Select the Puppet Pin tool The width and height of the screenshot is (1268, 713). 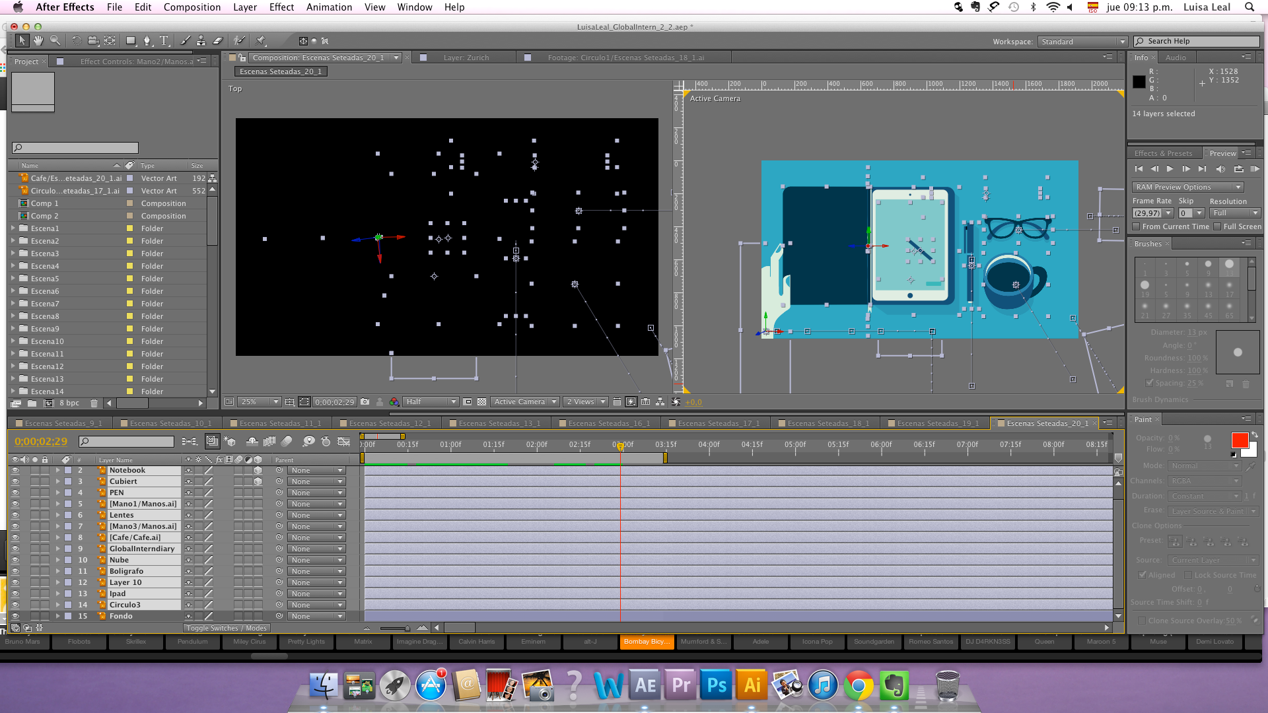tap(261, 41)
